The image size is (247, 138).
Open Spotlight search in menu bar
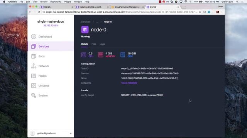point(237,2)
